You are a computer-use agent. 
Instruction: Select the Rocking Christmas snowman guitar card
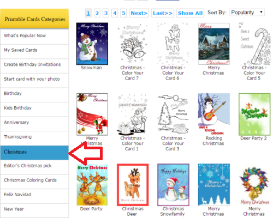click(x=214, y=114)
